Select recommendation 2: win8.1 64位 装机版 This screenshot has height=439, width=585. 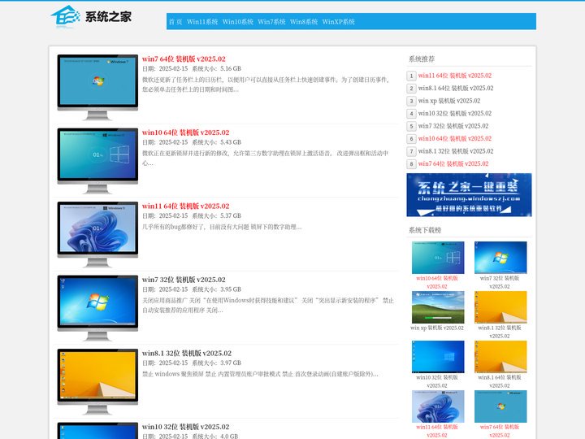pos(456,88)
